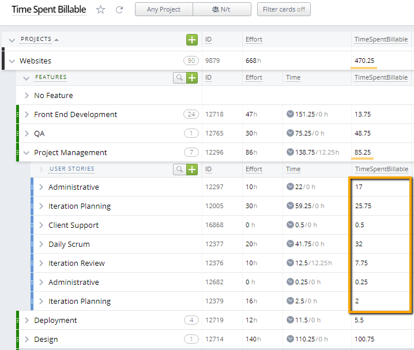Open time details icon for QA row

290,133
